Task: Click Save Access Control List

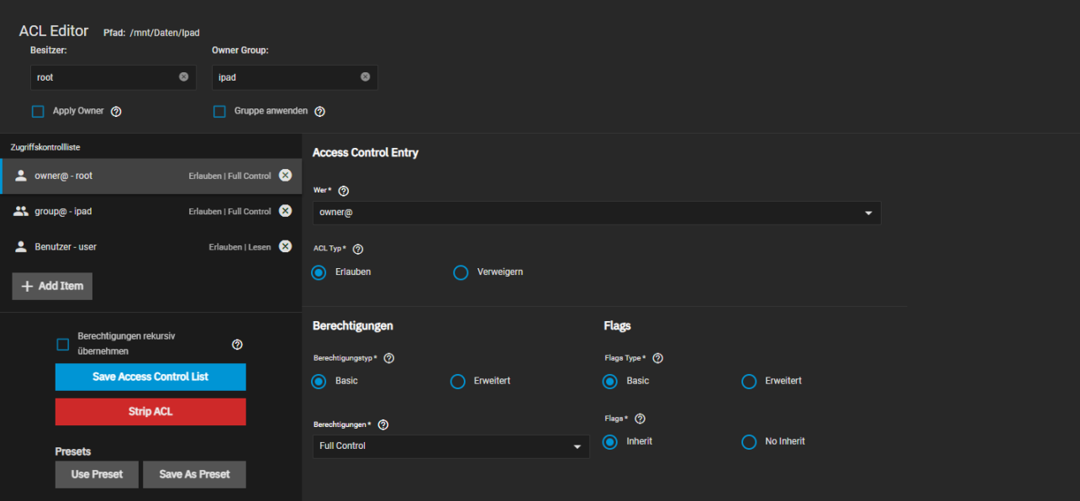Action: point(150,377)
